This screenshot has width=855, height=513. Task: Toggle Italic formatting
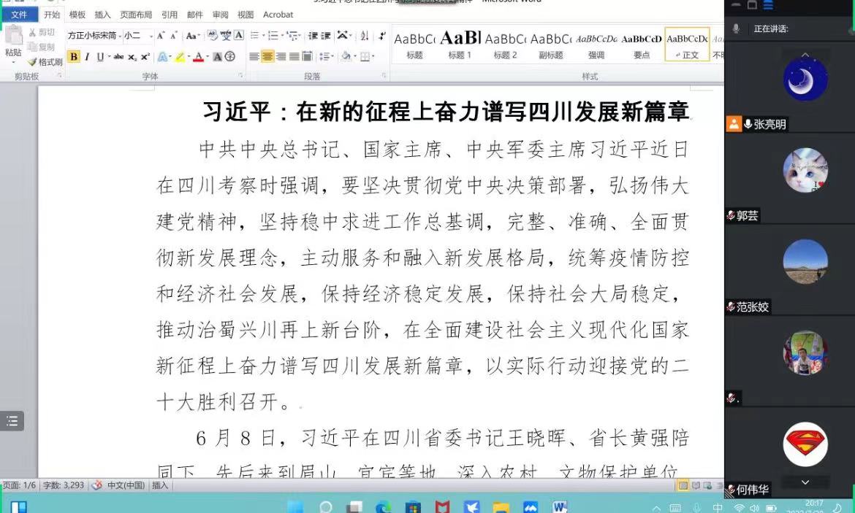87,57
